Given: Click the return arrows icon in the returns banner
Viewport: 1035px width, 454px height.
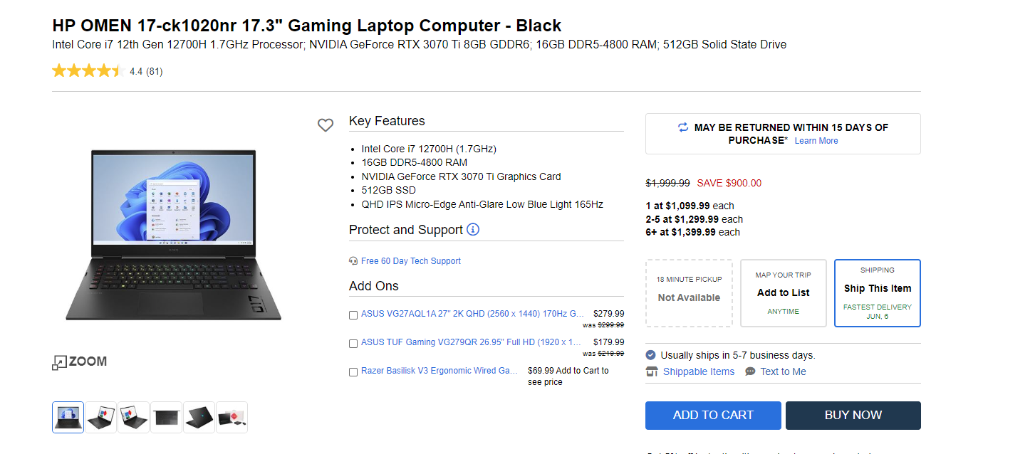Looking at the screenshot, I should tap(683, 127).
